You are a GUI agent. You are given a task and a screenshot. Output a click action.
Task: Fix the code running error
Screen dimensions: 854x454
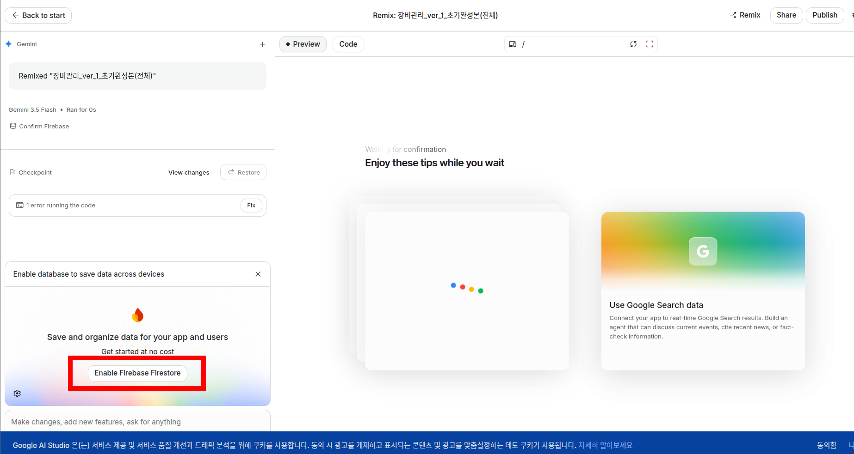(251, 206)
